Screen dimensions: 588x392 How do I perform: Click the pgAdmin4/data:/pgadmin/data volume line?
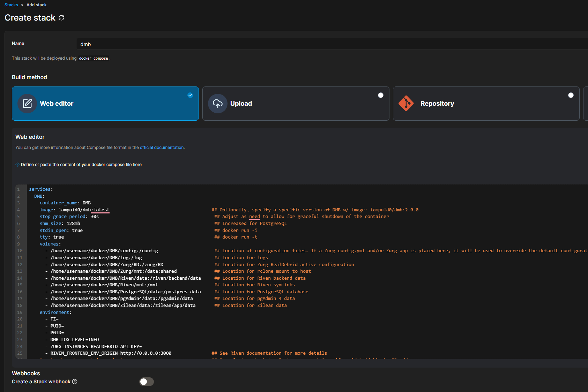point(119,299)
